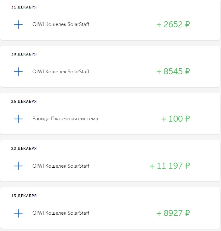Open QIWI Кошелек SolarStaff entry from 30 December
Viewport: 221px width, 231px height.
pyautogui.click(x=61, y=72)
